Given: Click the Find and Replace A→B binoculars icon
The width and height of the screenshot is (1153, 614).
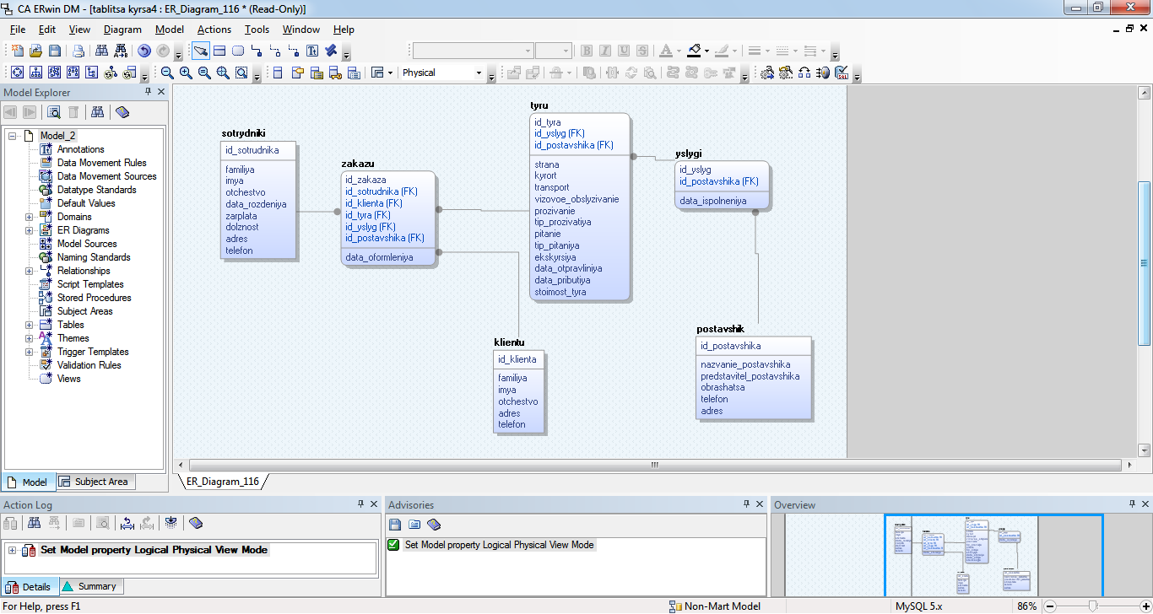Looking at the screenshot, I should pos(120,51).
